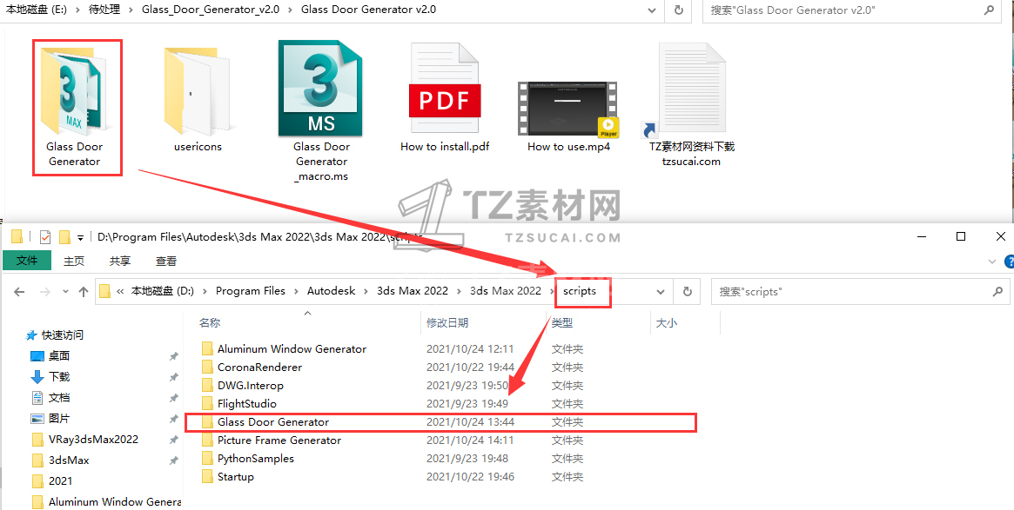Viewport: 1014px width, 510px height.
Task: Click search magnifier icon in upper window
Action: click(x=989, y=10)
